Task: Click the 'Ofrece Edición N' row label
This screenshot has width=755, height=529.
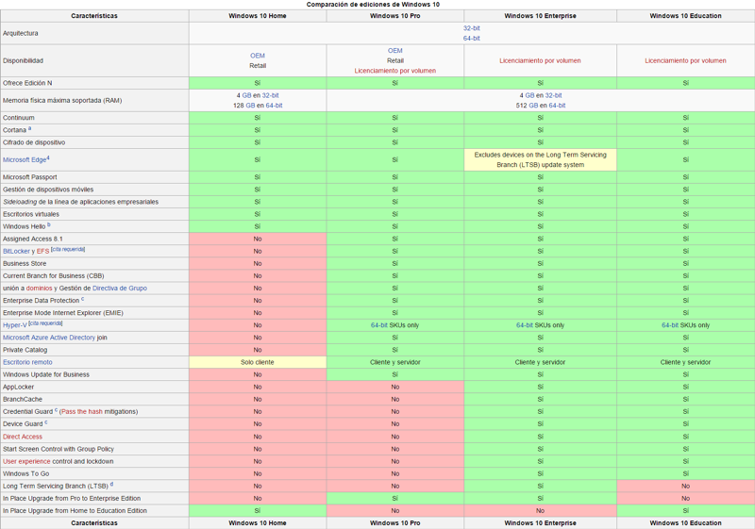Action: pyautogui.click(x=27, y=83)
